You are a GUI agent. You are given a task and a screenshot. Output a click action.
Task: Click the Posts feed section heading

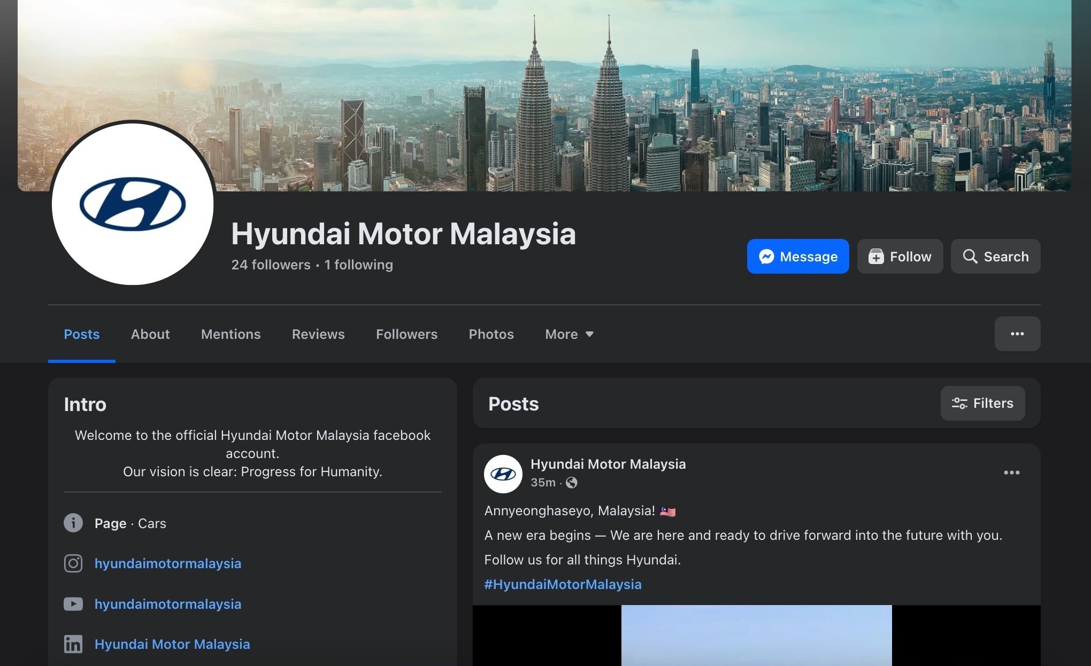(513, 404)
